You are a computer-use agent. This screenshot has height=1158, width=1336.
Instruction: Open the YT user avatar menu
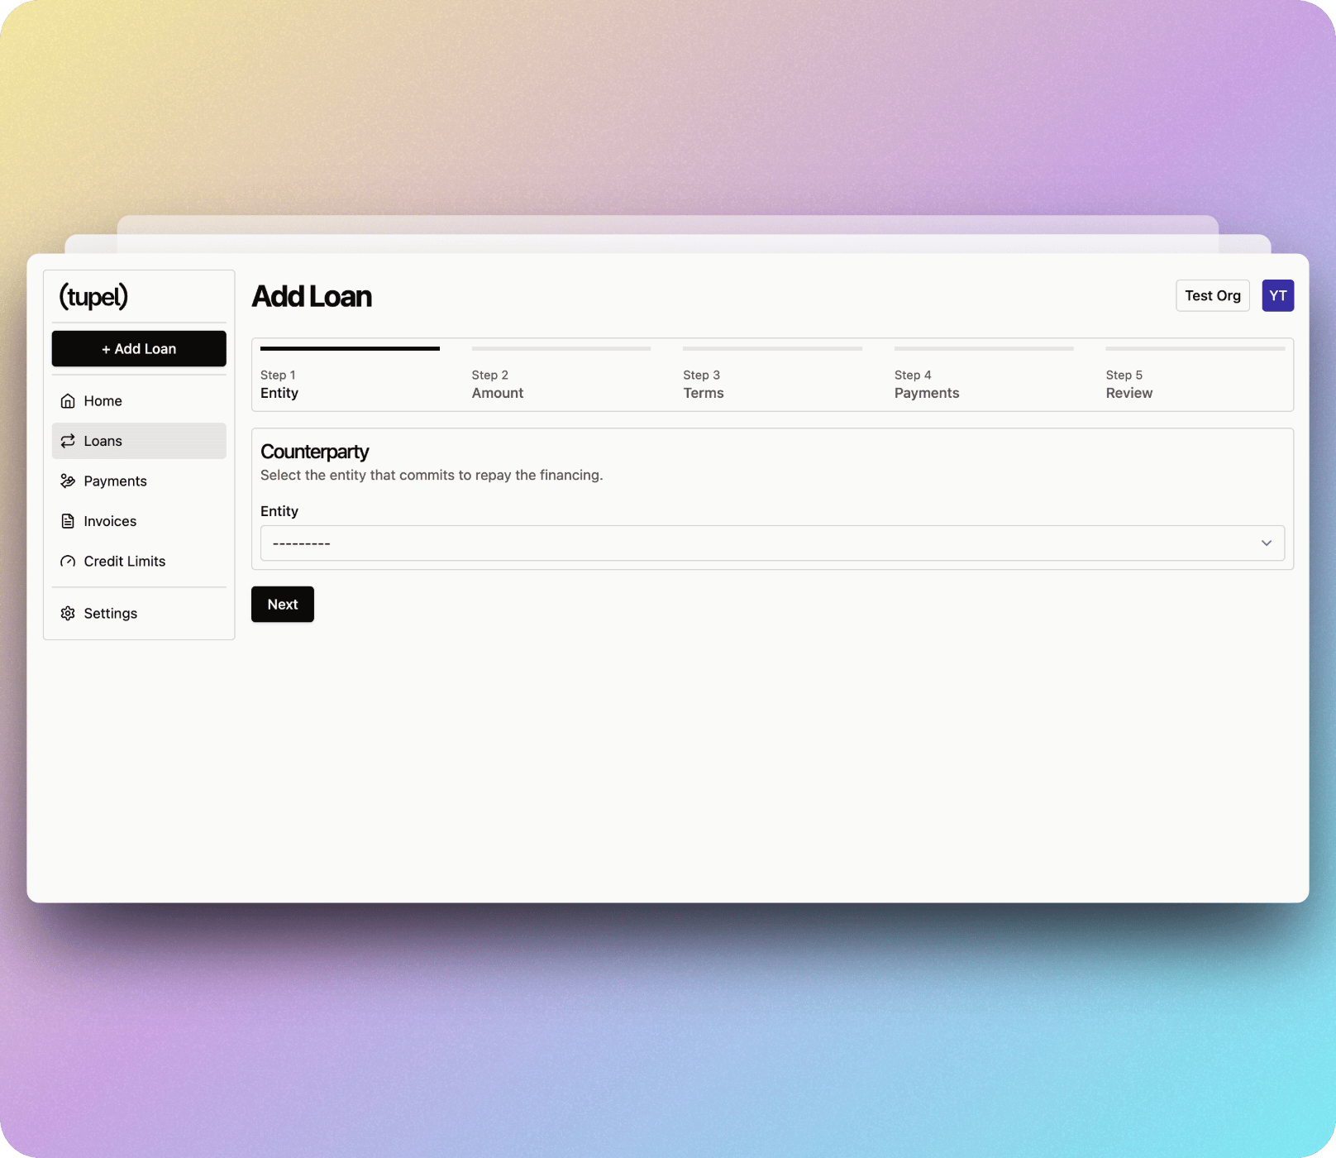pos(1277,296)
